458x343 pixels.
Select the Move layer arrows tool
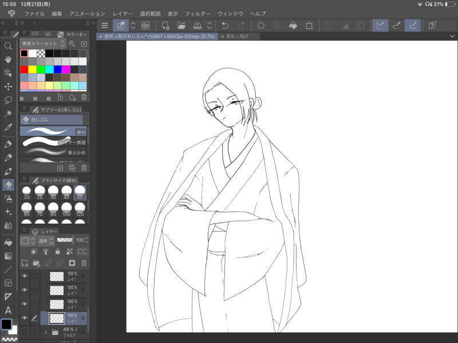point(8,87)
